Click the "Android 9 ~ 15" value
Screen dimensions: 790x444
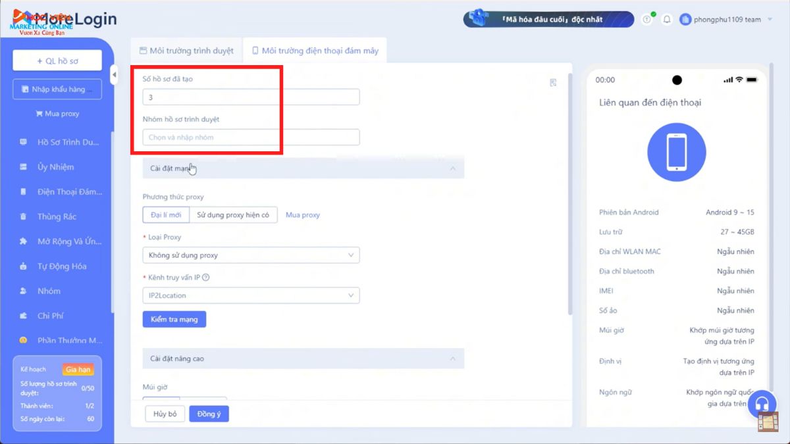coord(730,212)
